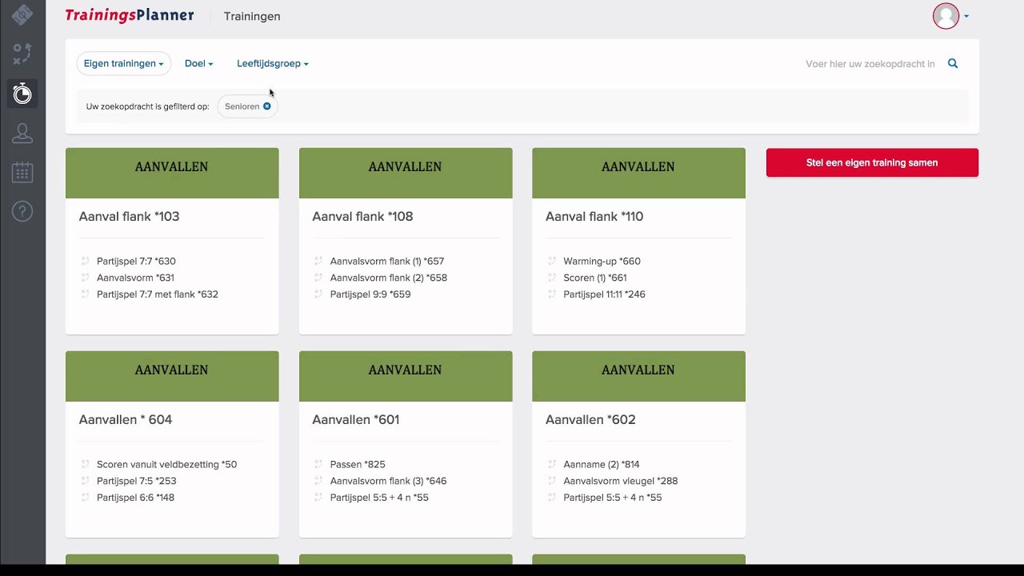
Task: Click exercise Aanvalsvorm vleugel *288
Action: [621, 482]
